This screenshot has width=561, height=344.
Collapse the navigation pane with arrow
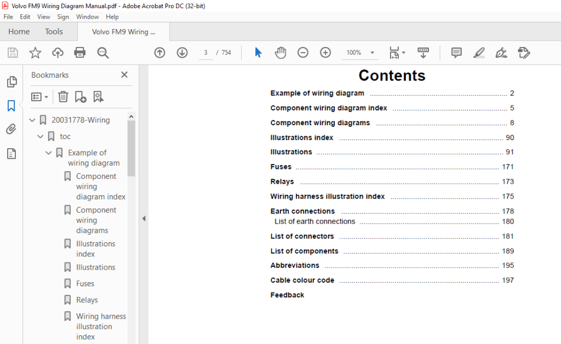pyautogui.click(x=144, y=218)
